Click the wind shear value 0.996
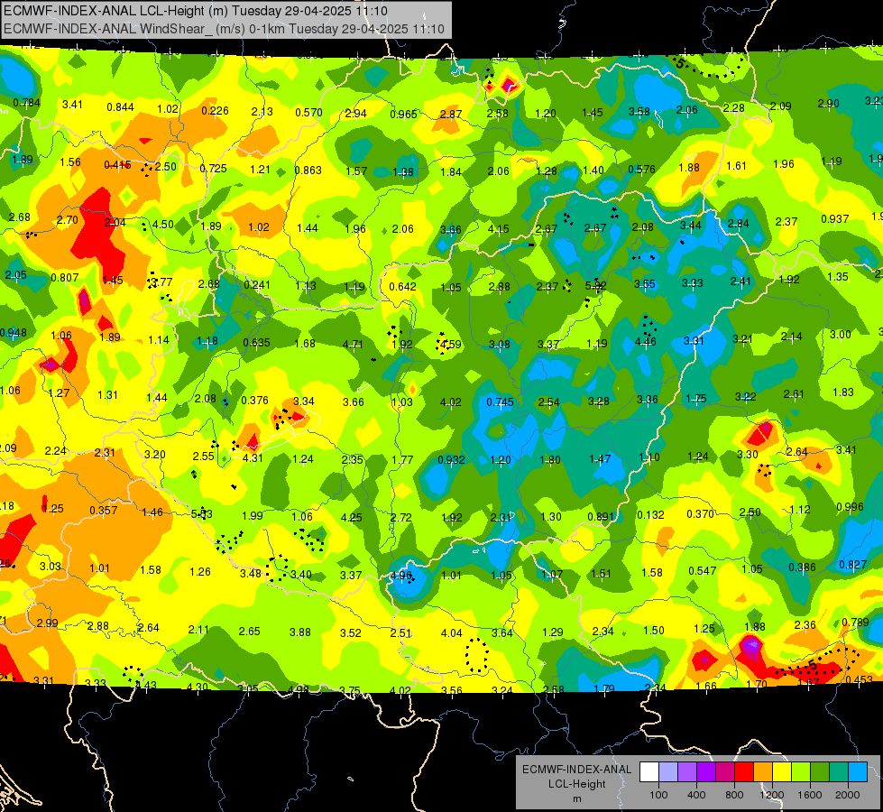 [x=851, y=506]
